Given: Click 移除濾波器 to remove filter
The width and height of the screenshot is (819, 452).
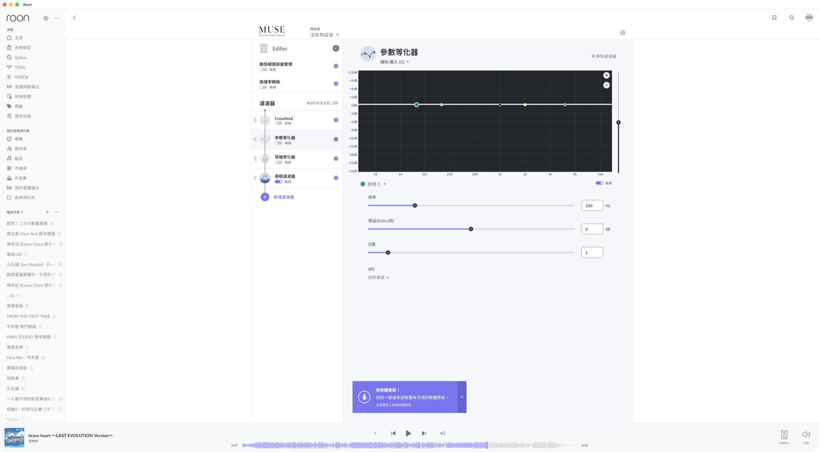Looking at the screenshot, I should coord(604,56).
